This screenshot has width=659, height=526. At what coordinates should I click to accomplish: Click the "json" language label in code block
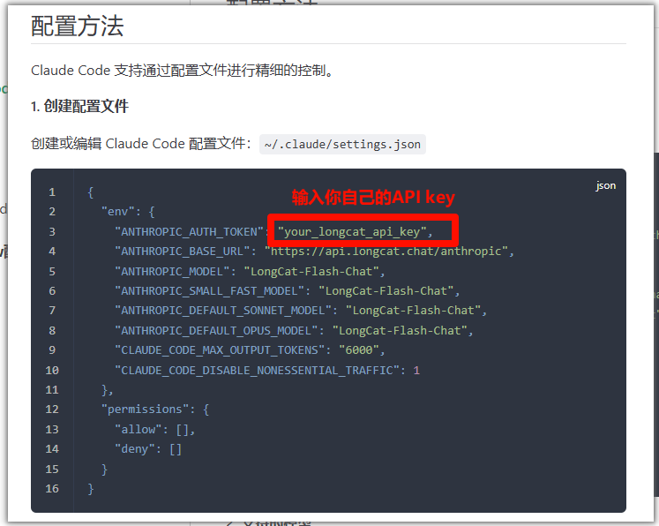tap(605, 185)
